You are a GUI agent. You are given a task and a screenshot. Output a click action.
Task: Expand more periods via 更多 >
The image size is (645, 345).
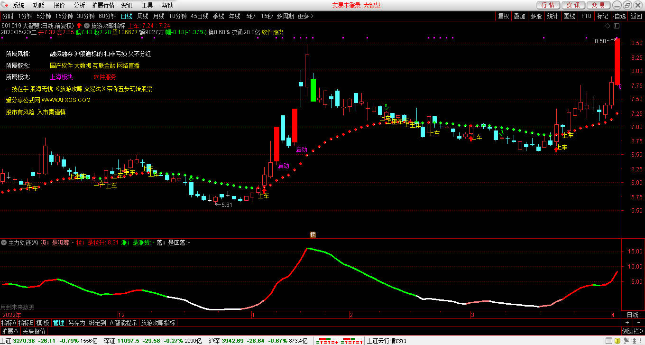306,16
